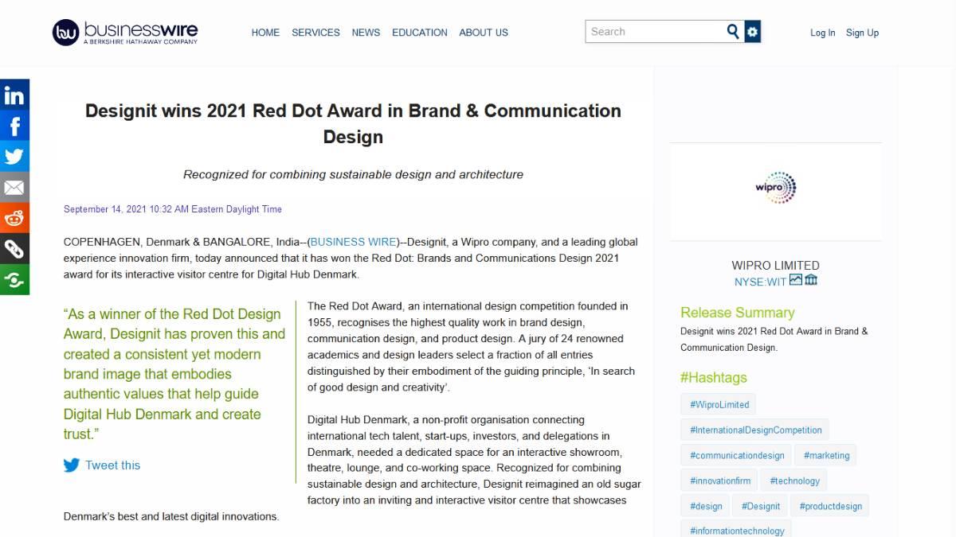Select the #design hashtag
956x537 pixels.
pos(706,506)
